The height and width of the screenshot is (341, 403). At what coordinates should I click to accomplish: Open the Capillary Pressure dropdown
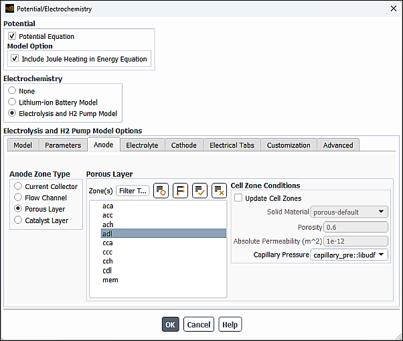(349, 255)
